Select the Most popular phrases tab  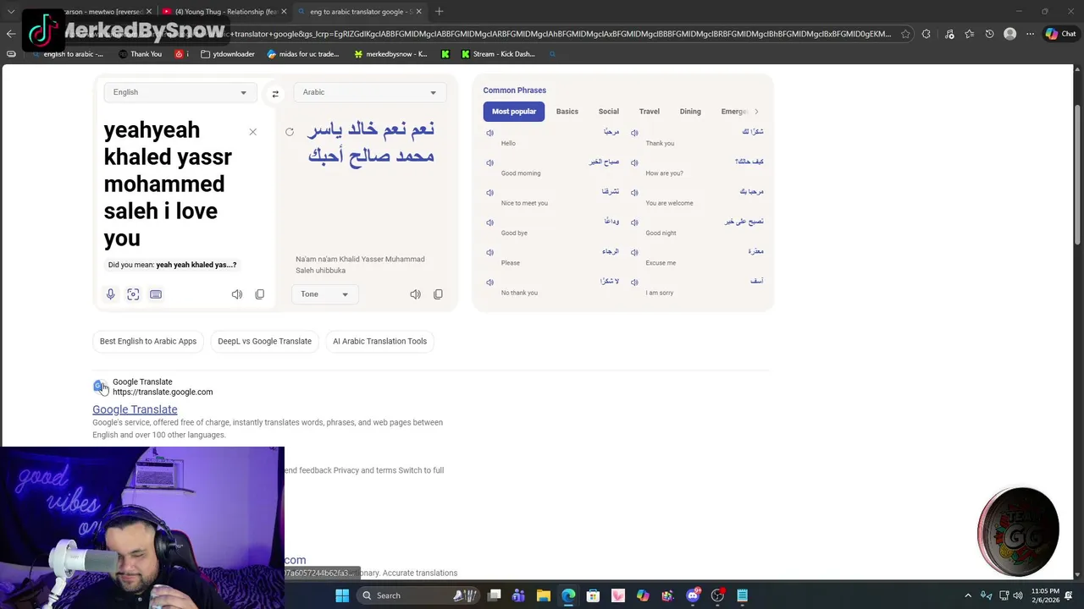point(514,112)
